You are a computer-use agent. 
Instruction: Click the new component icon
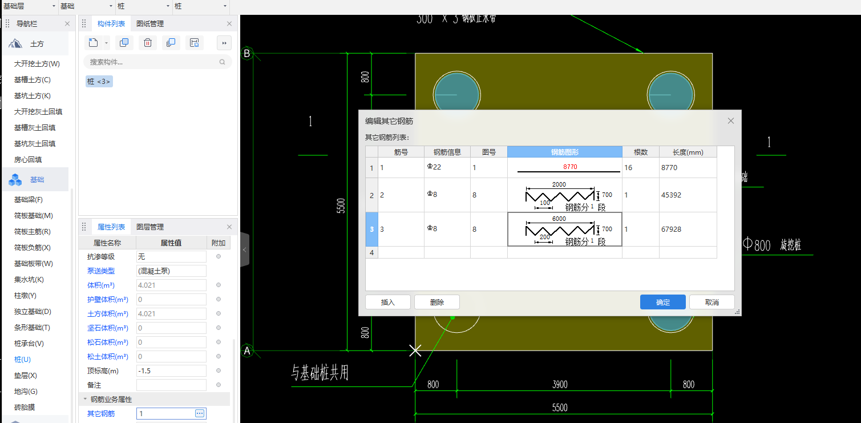[x=92, y=43]
